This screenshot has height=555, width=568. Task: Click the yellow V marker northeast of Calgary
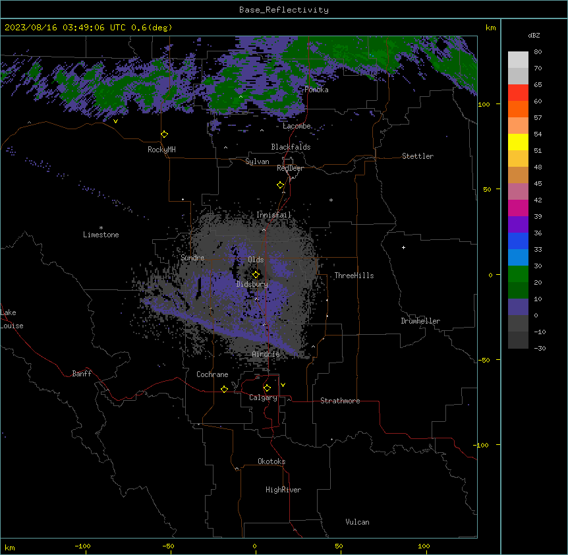pyautogui.click(x=283, y=385)
